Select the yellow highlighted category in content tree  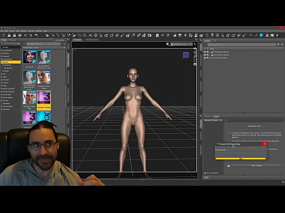(x=11, y=62)
